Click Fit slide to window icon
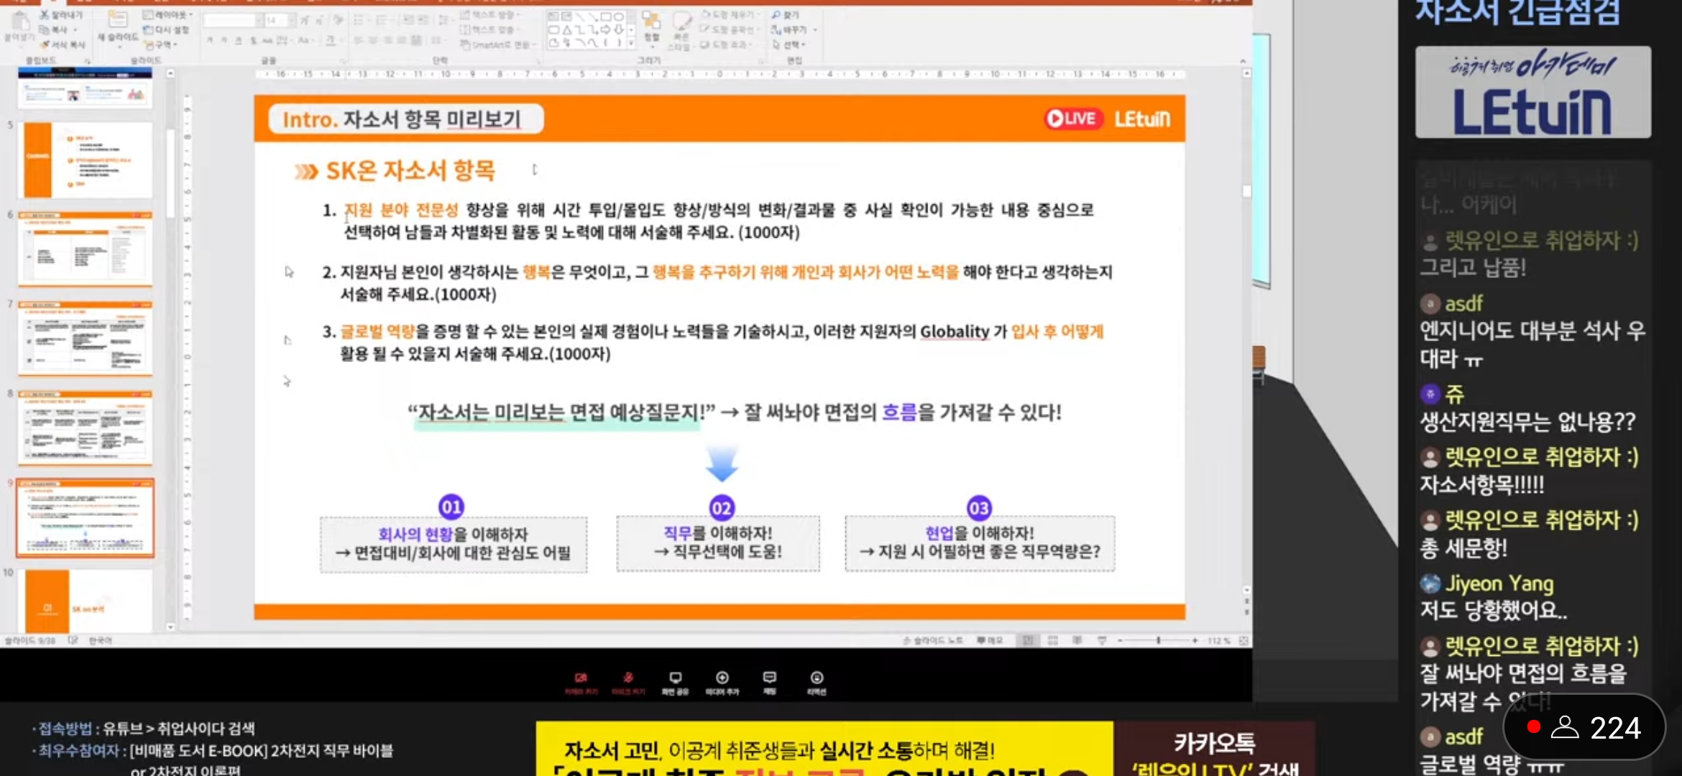This screenshot has height=776, width=1682. click(1244, 640)
